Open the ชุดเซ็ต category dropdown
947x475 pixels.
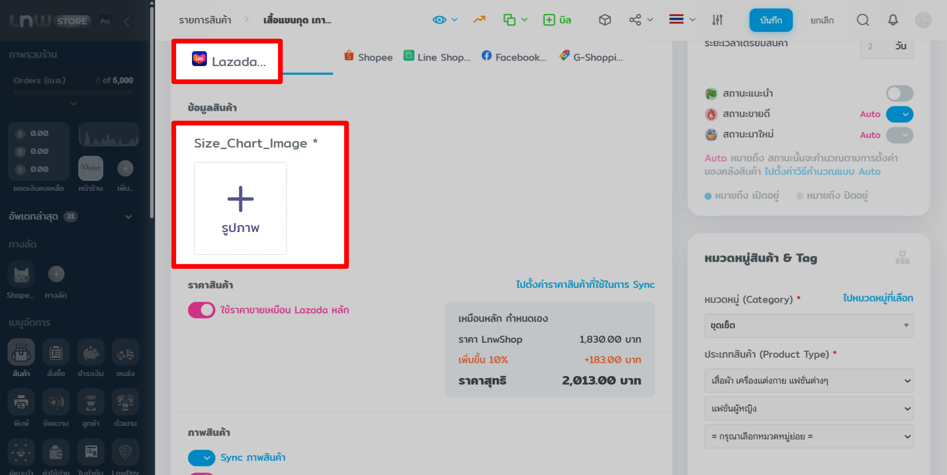809,326
